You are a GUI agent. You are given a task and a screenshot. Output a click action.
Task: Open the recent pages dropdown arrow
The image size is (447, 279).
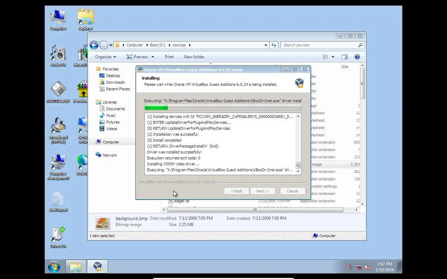(111, 45)
